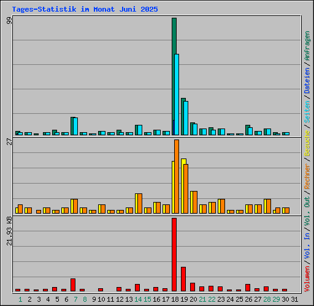Click the y-axis value "27"
Viewport: 314px width, 306px height.
[9, 141]
